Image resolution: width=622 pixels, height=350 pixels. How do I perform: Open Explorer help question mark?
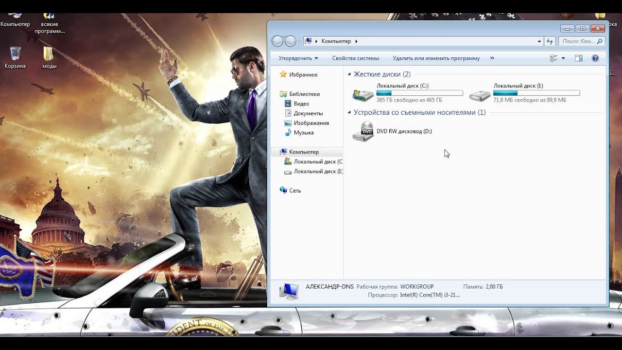point(595,58)
